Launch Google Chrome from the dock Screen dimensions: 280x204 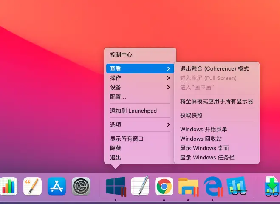(164, 186)
